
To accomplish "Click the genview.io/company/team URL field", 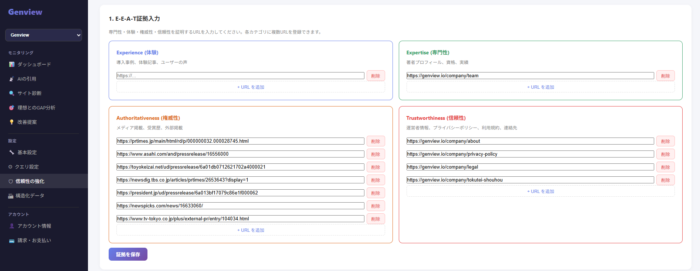I will tap(530, 76).
